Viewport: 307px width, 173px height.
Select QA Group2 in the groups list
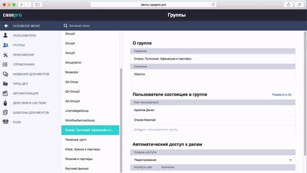[90, 91]
